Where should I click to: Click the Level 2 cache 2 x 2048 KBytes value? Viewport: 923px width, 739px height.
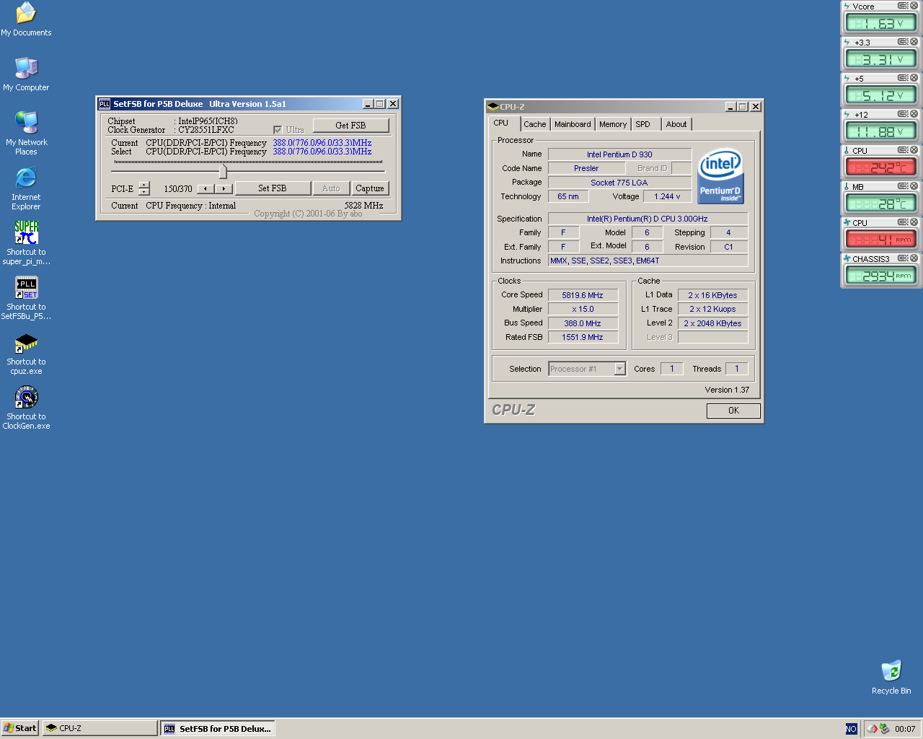click(x=712, y=323)
